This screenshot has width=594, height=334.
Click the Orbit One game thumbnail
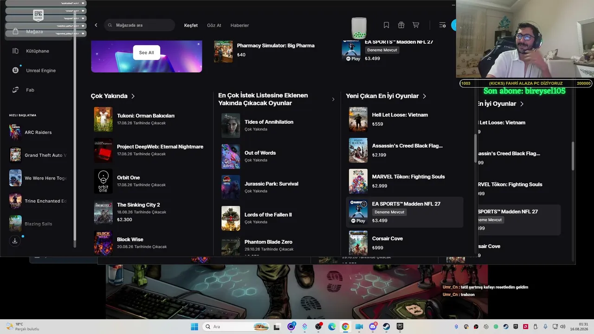[x=103, y=181]
